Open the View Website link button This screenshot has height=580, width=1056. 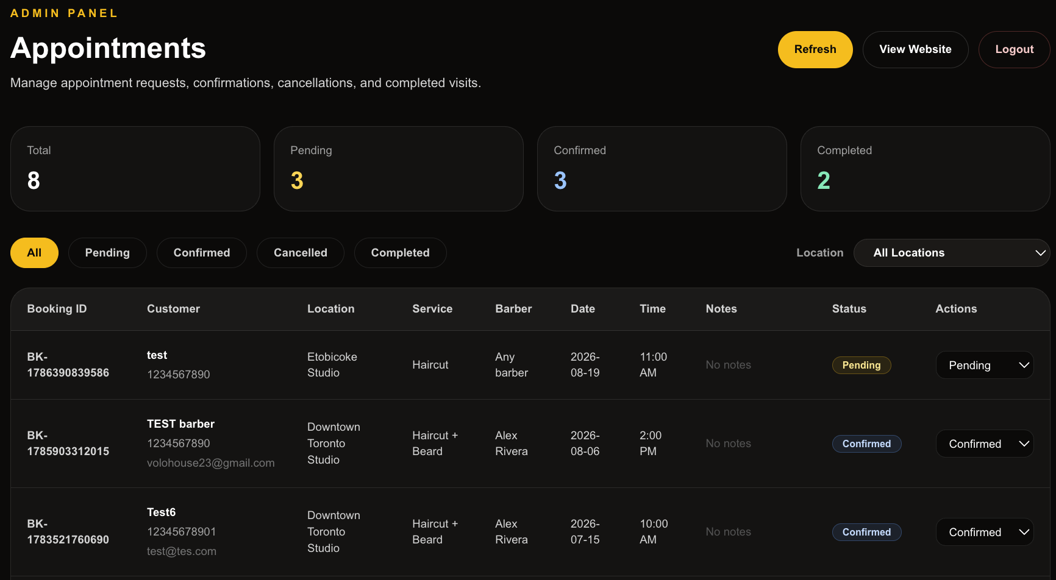coord(915,49)
